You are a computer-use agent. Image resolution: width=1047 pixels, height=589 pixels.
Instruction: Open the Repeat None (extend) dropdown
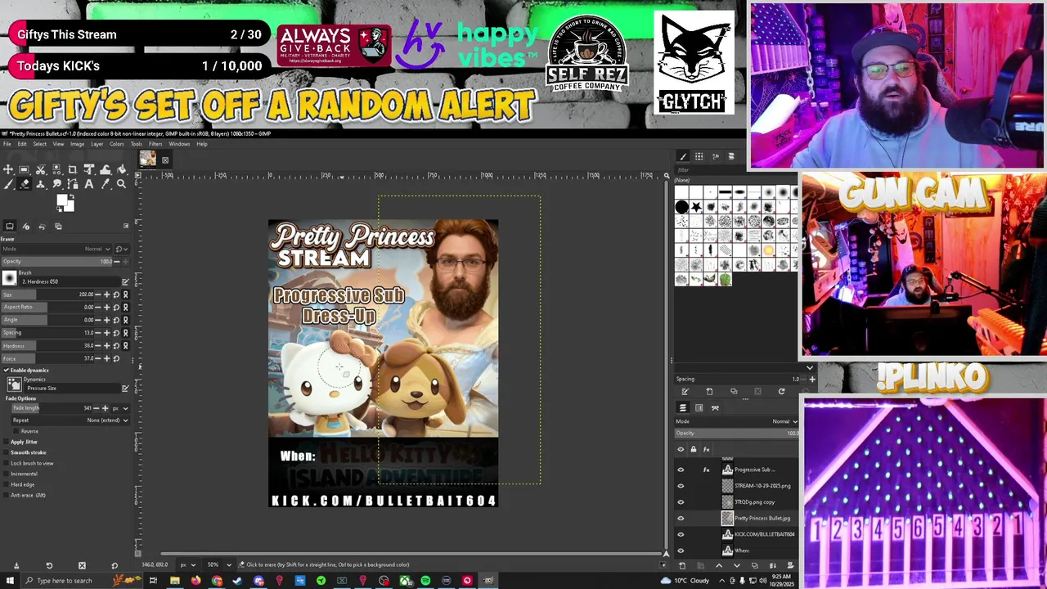70,420
